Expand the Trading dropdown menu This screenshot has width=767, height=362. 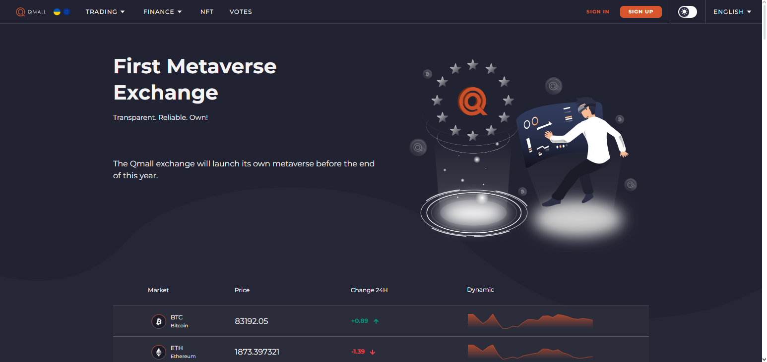(x=105, y=12)
